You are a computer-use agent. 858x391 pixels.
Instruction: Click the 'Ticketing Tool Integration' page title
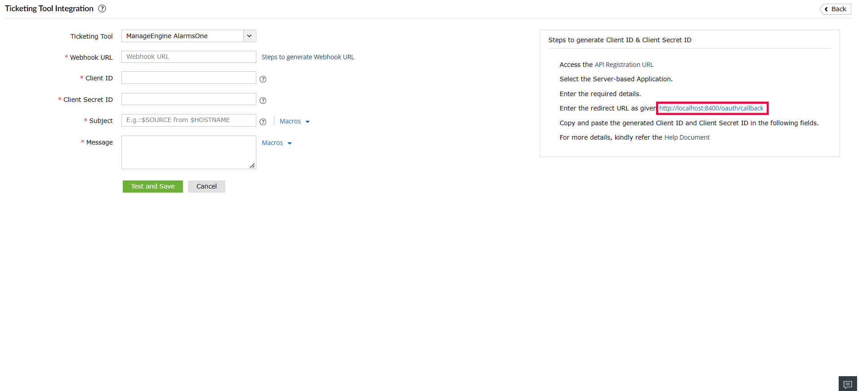(49, 9)
